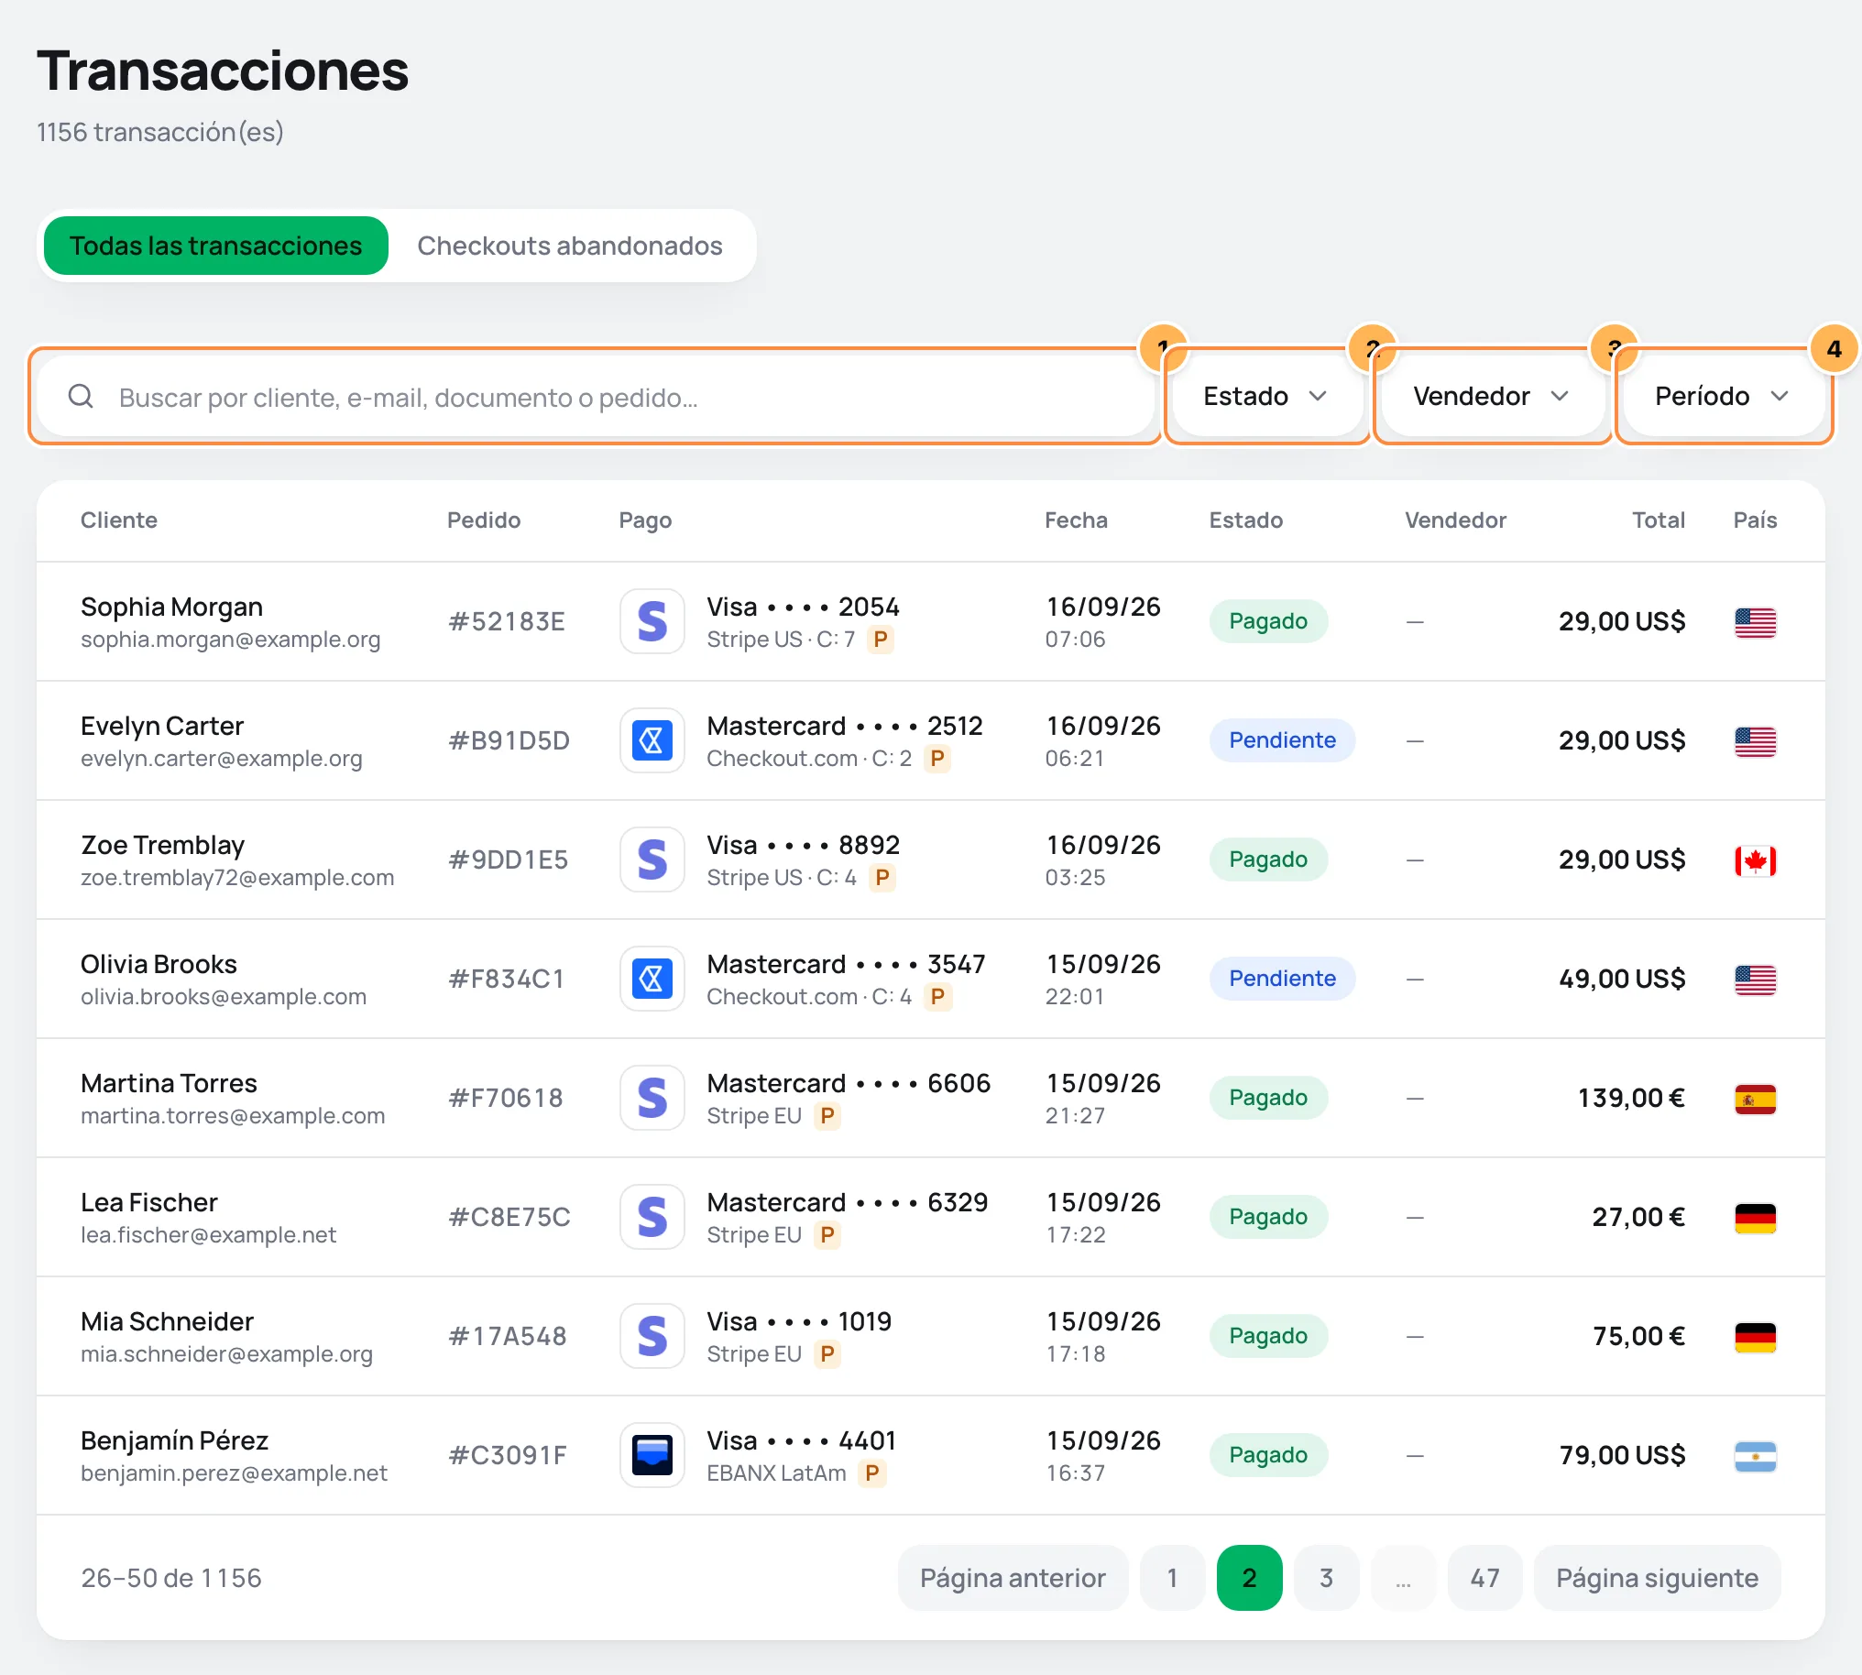The width and height of the screenshot is (1862, 1675).
Task: Open the Vendedor filter dropdown
Action: [x=1491, y=396]
